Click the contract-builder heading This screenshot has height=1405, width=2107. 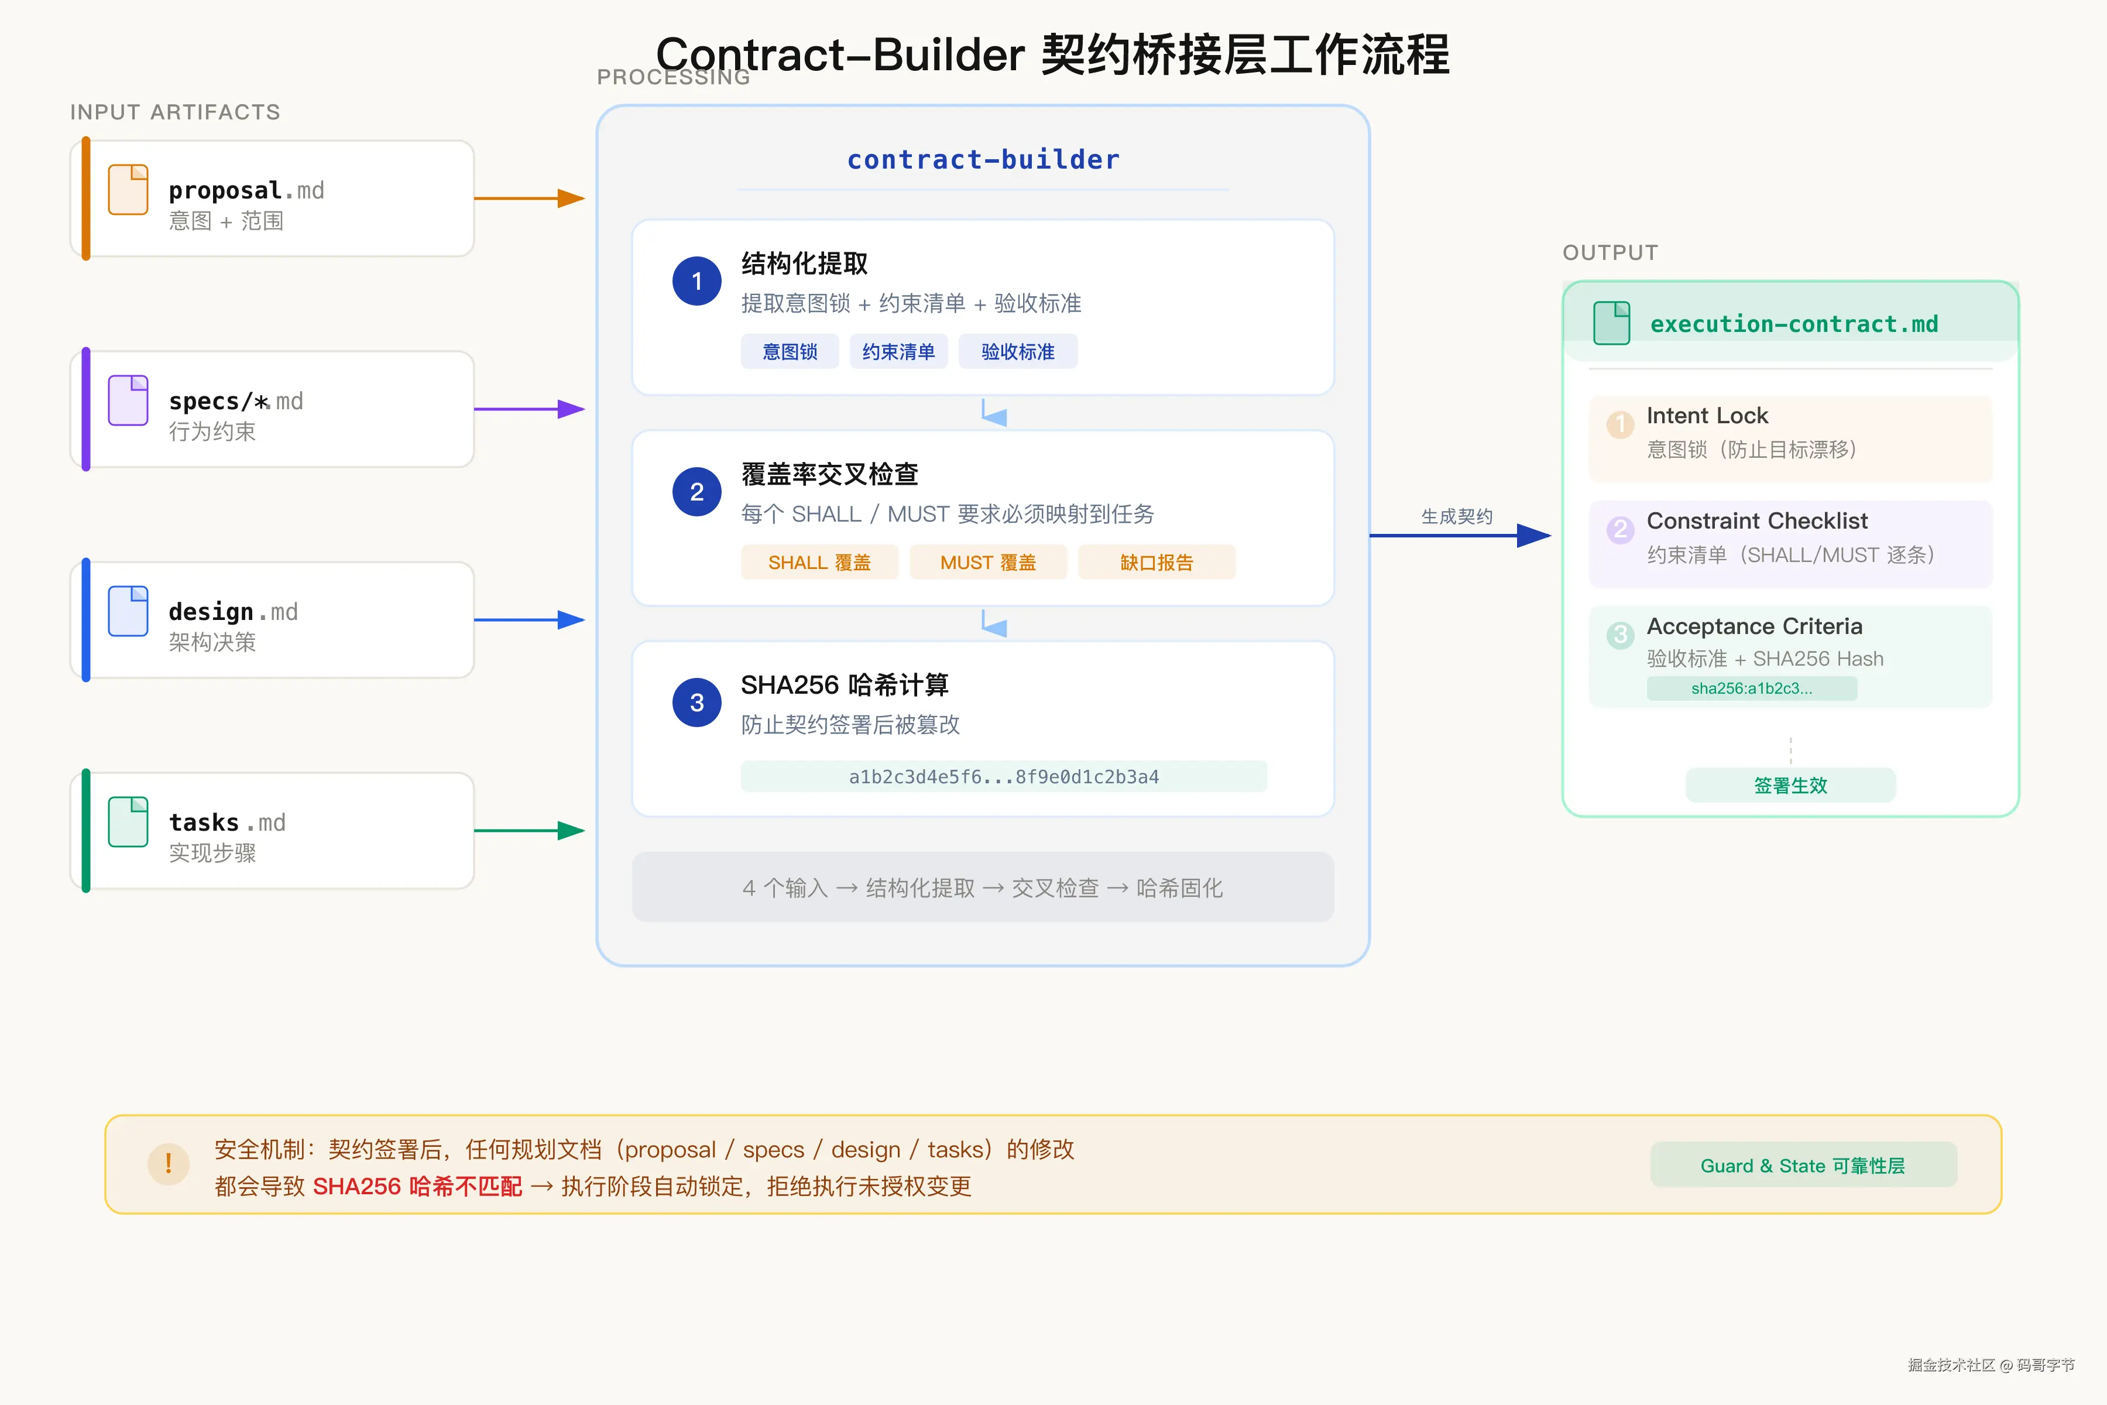(x=983, y=159)
